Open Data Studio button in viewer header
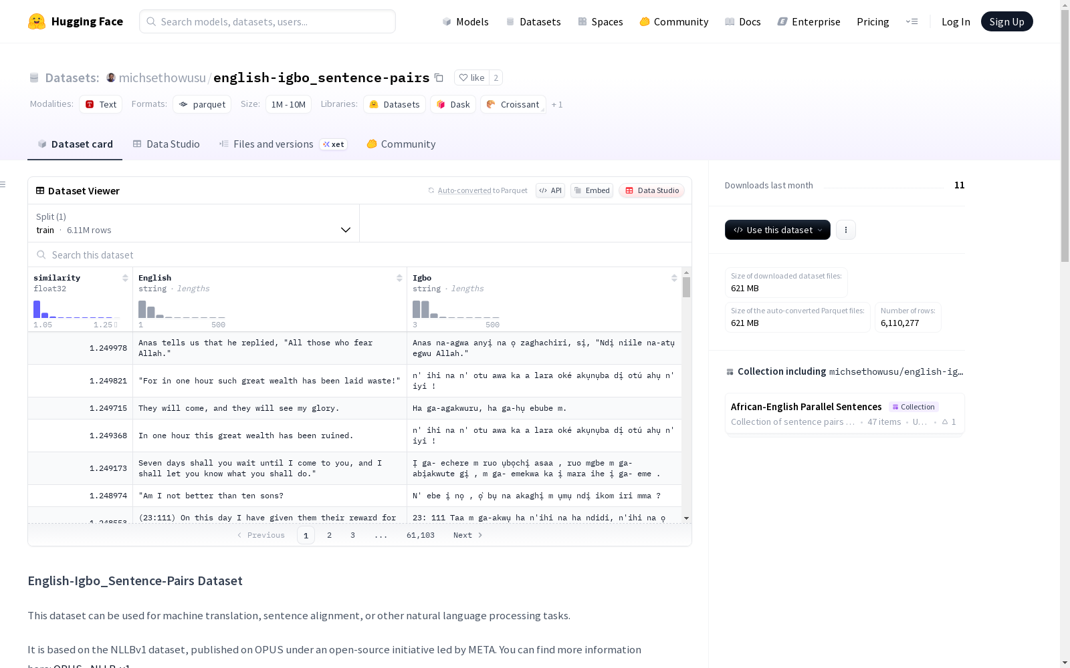Image resolution: width=1070 pixels, height=668 pixels. point(652,190)
